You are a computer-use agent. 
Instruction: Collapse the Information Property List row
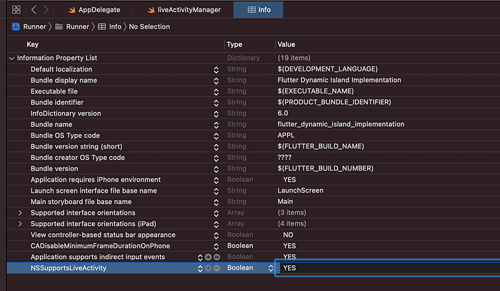[12, 58]
